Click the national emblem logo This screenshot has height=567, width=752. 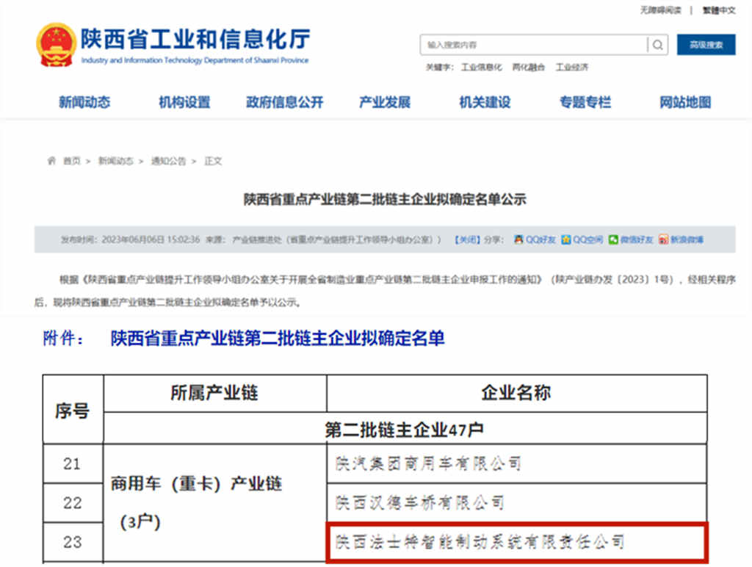[x=56, y=45]
